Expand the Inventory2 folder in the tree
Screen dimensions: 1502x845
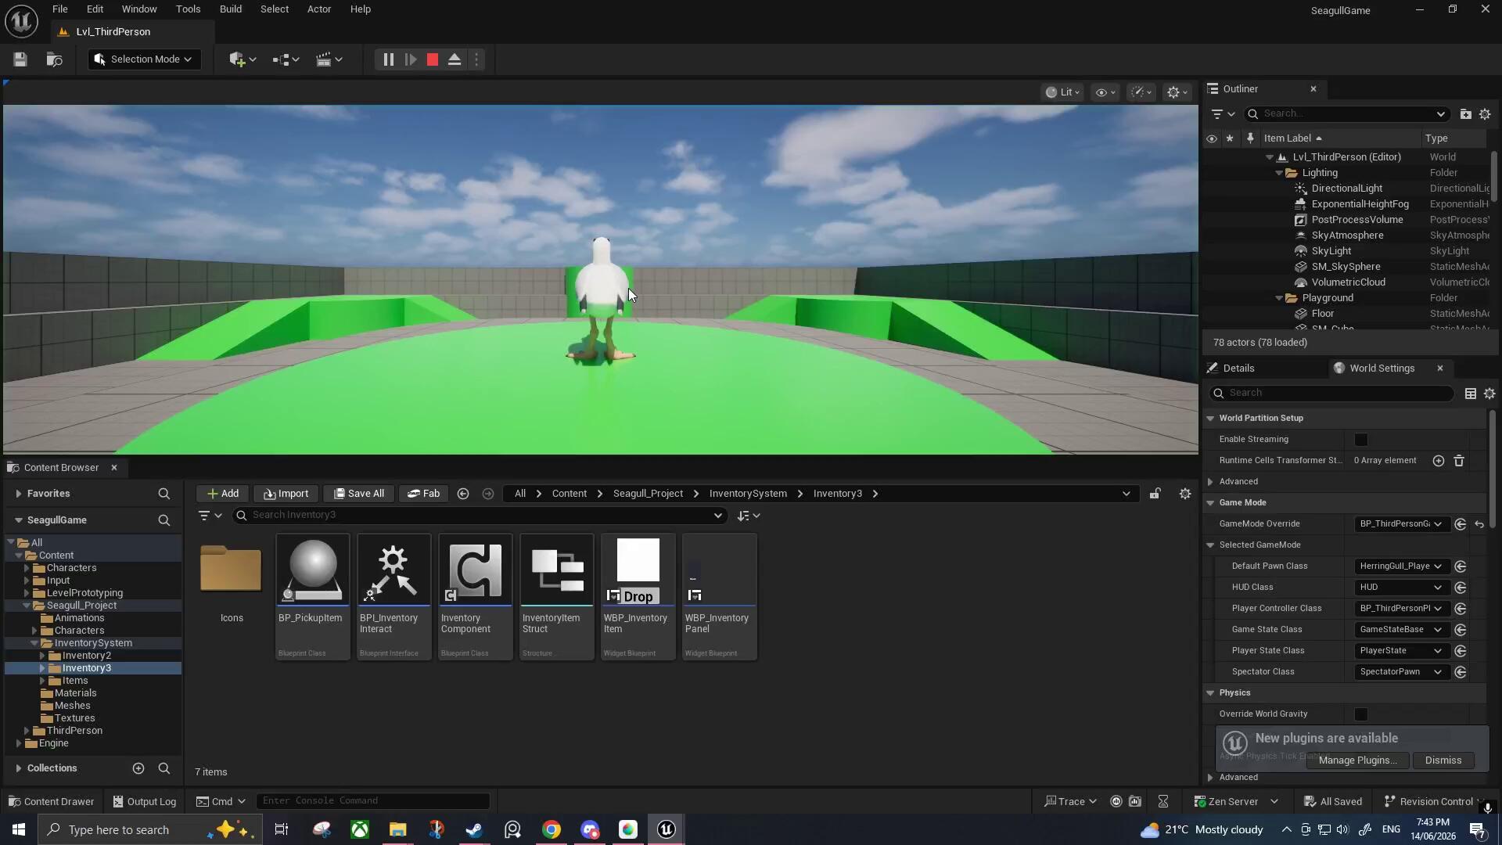tap(42, 656)
